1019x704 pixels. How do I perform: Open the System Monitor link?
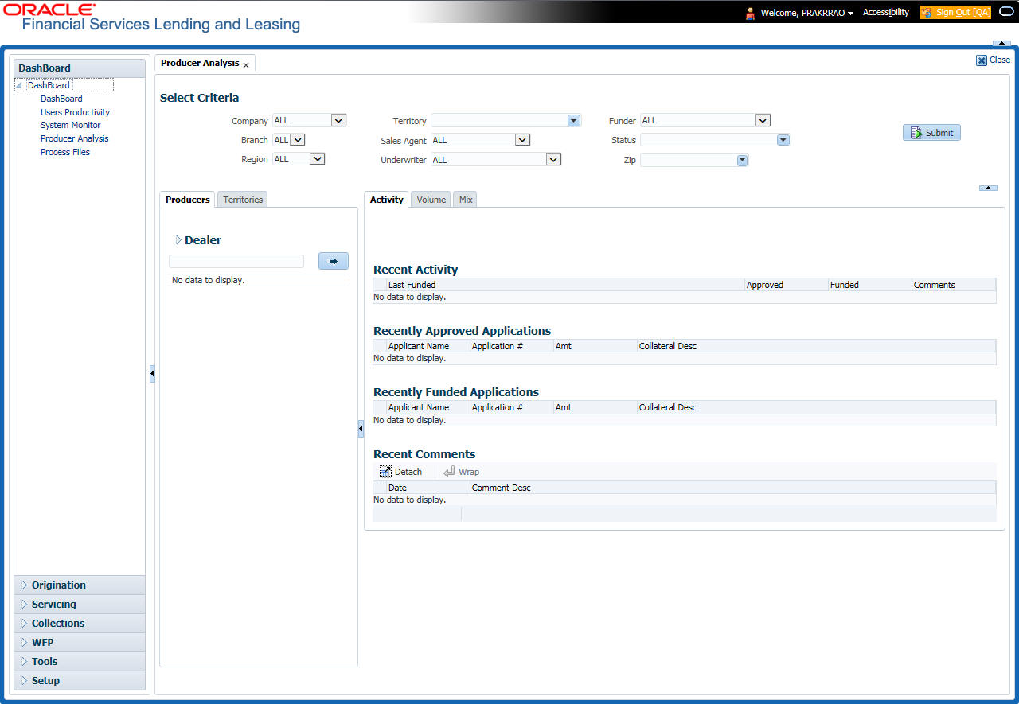click(70, 125)
